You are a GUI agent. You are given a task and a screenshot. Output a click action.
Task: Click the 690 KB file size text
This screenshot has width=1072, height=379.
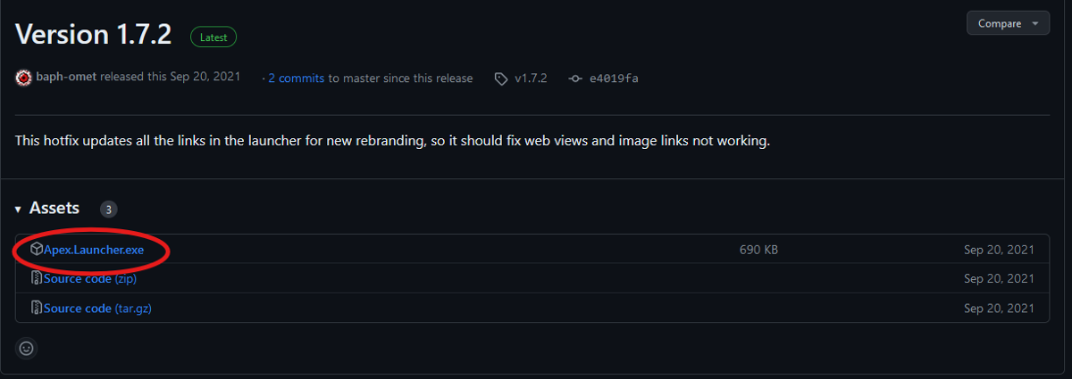point(758,250)
